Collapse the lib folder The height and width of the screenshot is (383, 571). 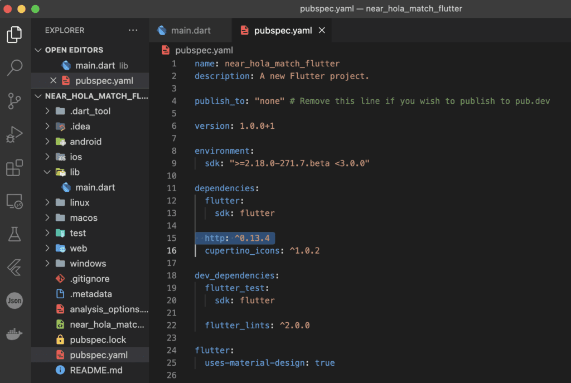pos(90,172)
